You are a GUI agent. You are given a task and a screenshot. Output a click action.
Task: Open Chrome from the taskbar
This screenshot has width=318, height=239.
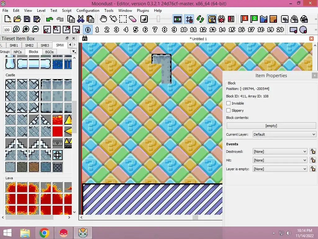pyautogui.click(x=44, y=233)
